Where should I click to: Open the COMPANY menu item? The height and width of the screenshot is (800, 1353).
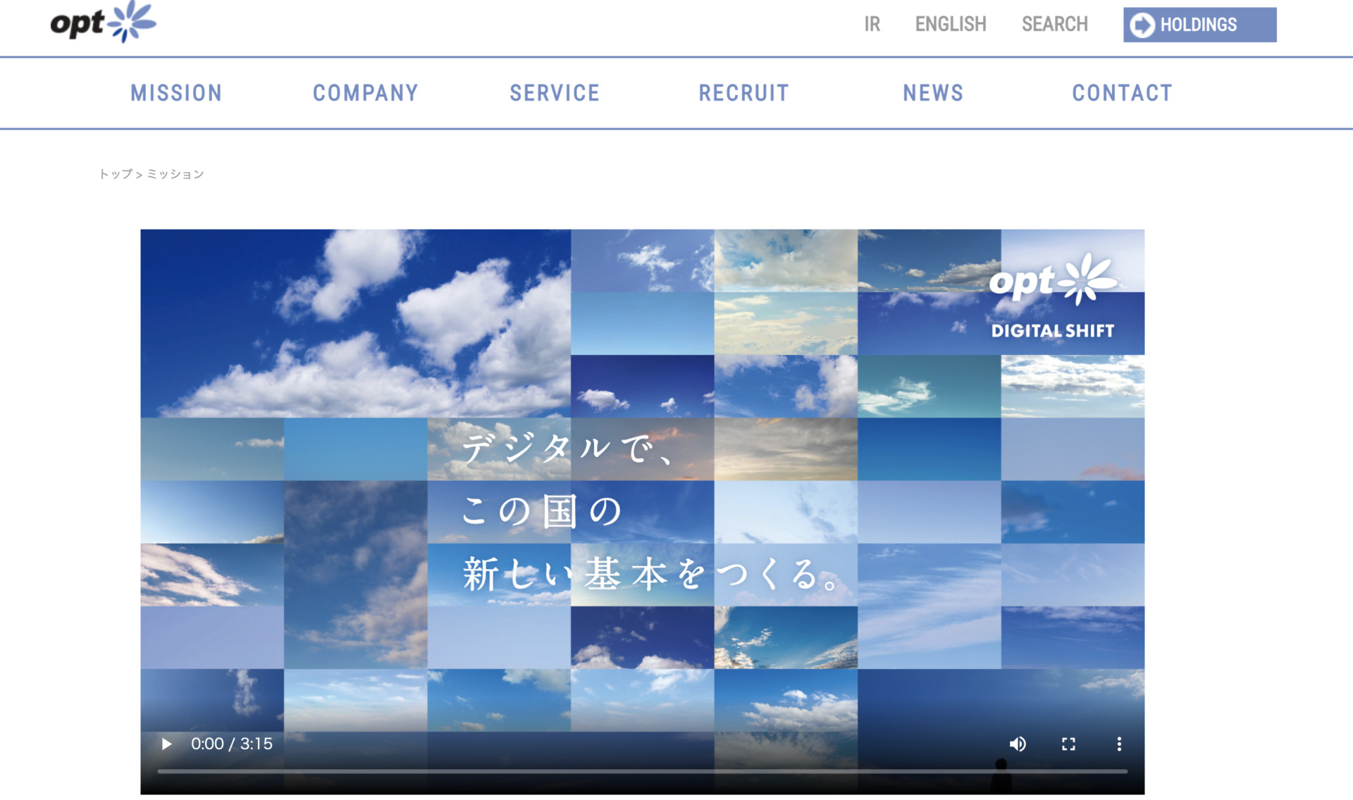[366, 93]
